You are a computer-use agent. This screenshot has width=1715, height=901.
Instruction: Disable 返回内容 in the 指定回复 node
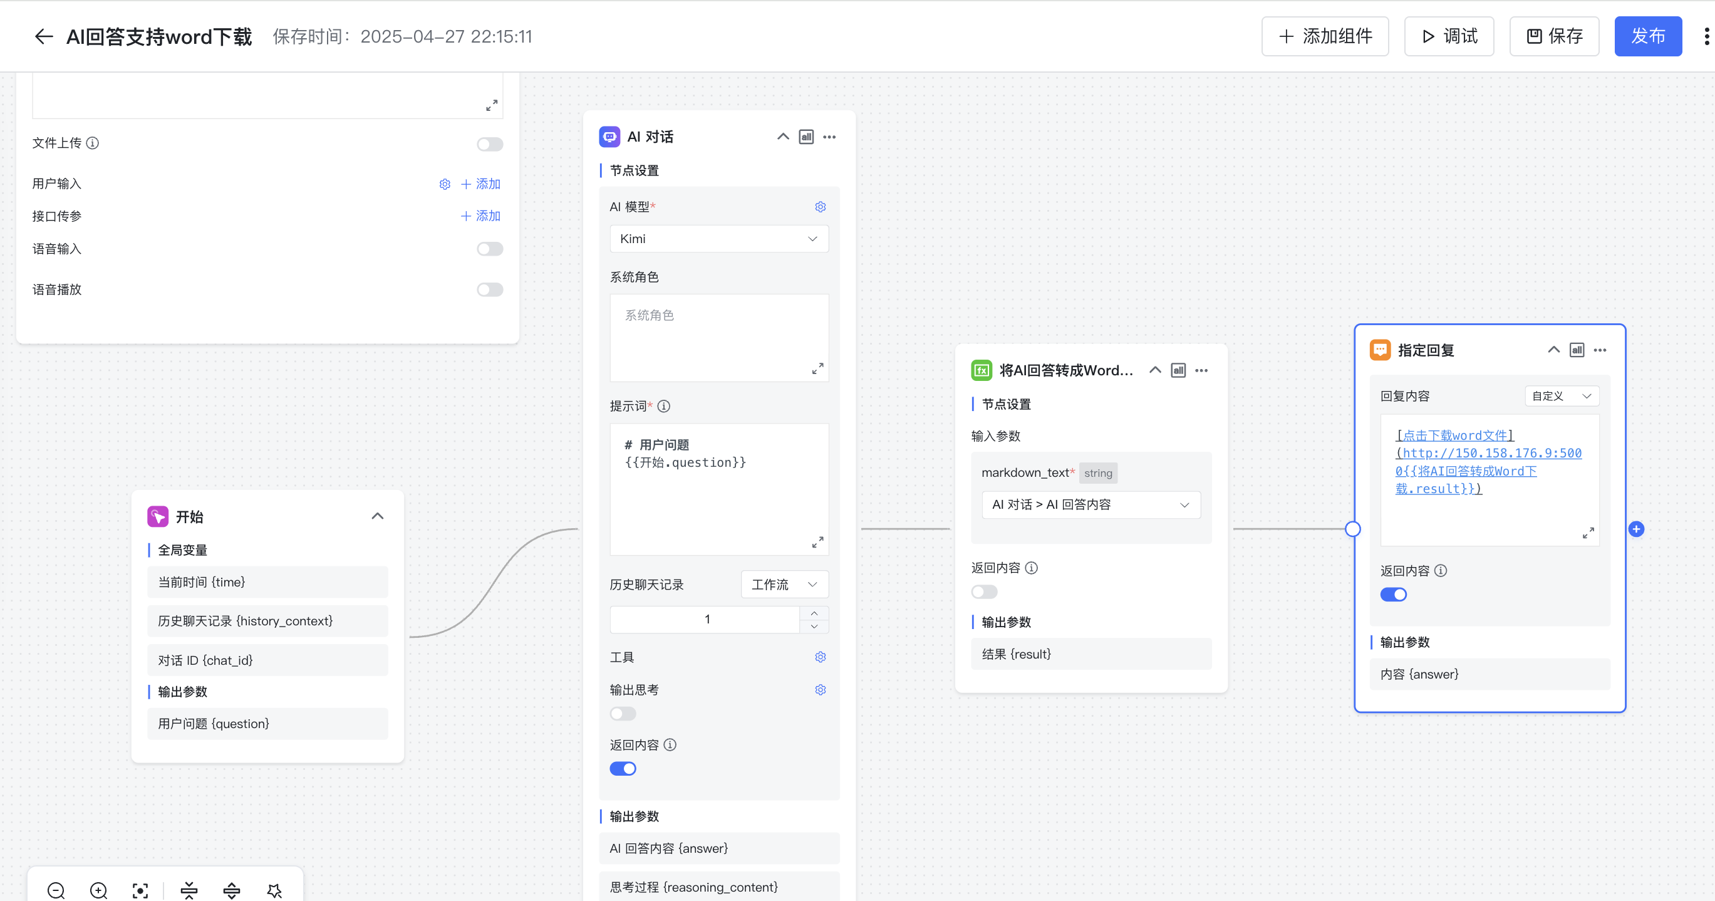(1393, 594)
